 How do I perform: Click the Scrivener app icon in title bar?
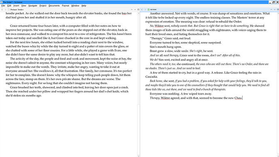2,2
